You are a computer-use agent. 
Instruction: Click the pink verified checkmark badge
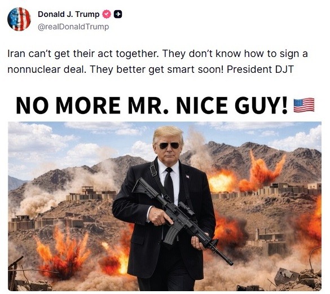click(107, 14)
